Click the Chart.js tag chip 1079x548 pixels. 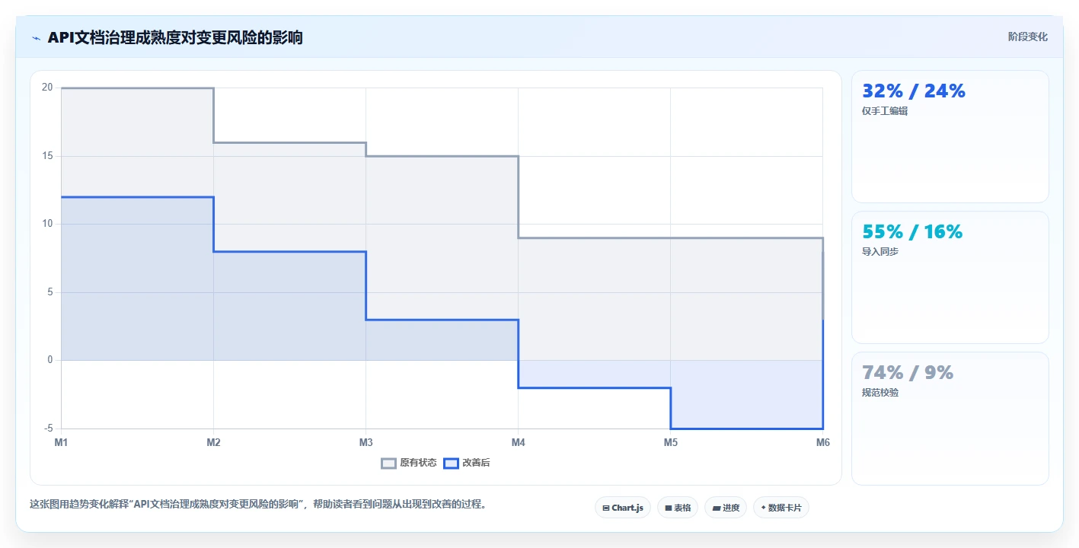point(623,508)
